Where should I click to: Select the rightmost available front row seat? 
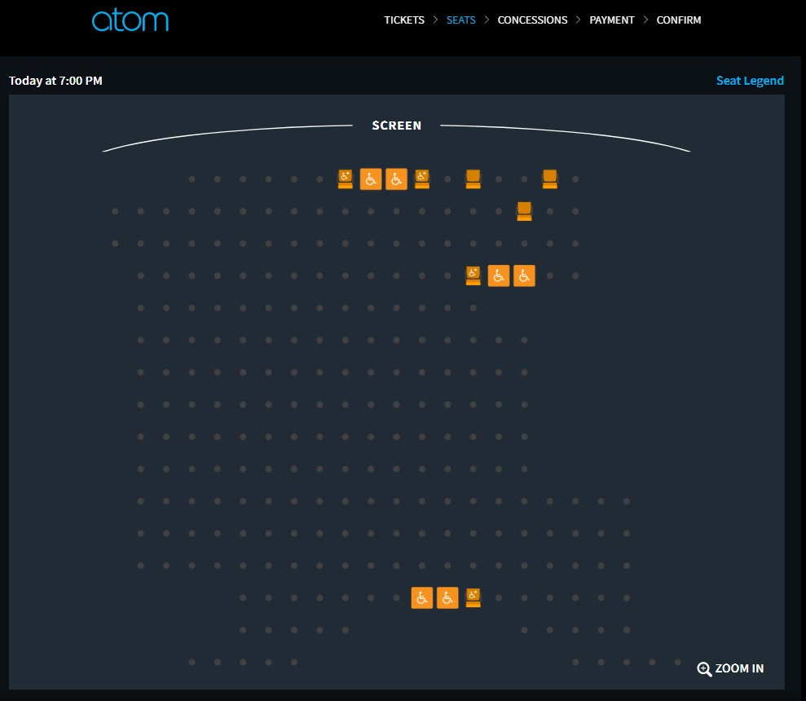[x=550, y=179]
